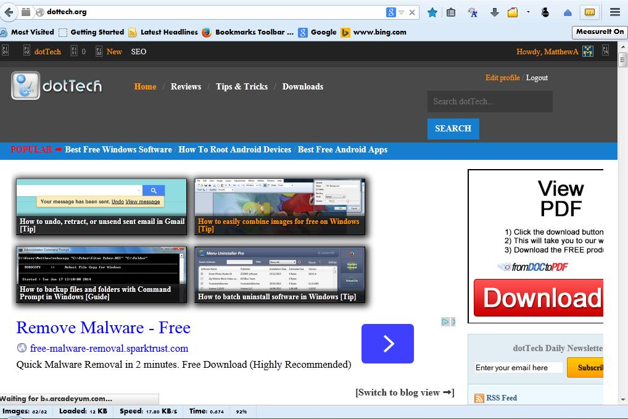Screen dimensions: 628x419
Task: Open the Reviews navigation tab
Action: click(186, 86)
